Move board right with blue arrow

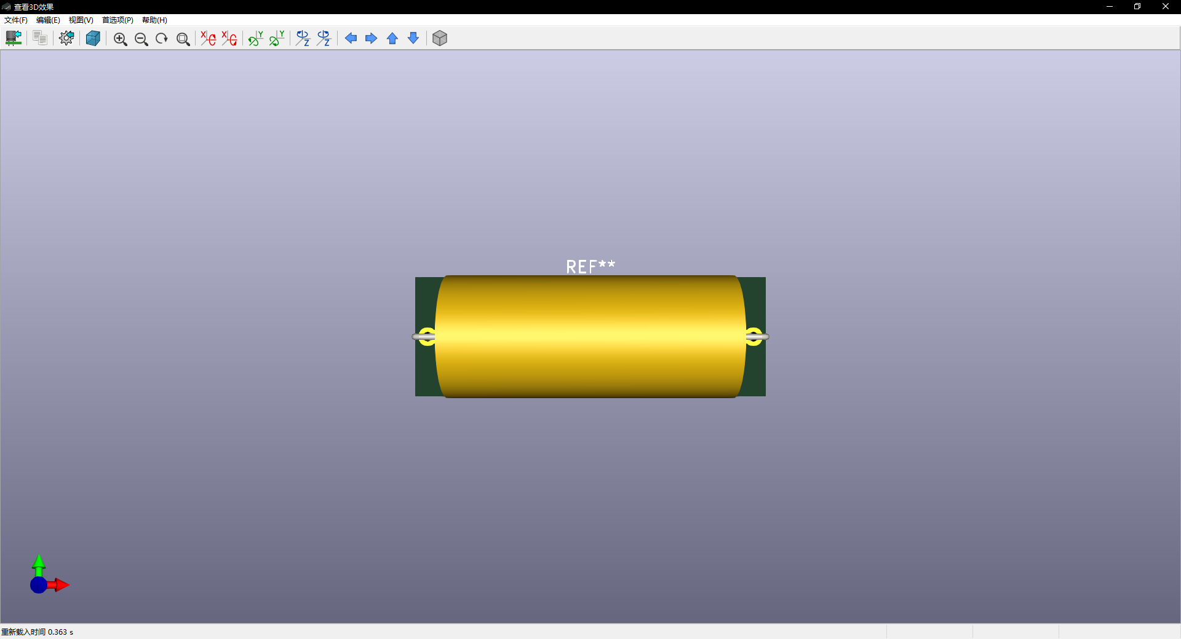(x=372, y=39)
